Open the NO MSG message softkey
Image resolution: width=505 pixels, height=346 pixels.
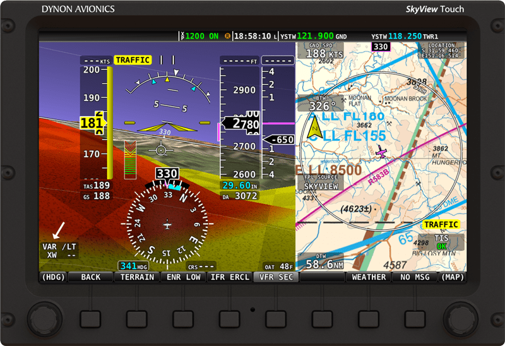(x=415, y=277)
